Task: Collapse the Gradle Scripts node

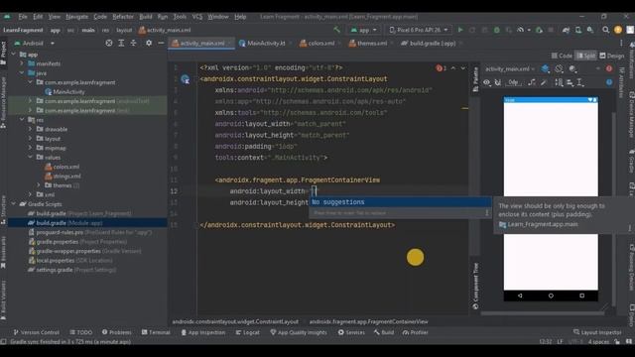Action: [x=14, y=204]
